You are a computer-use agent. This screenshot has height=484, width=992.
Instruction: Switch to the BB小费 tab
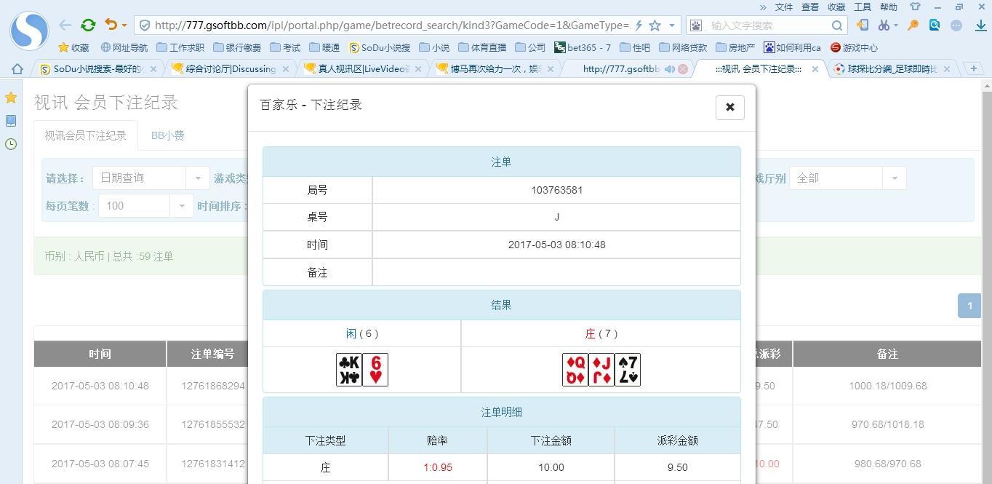(167, 135)
